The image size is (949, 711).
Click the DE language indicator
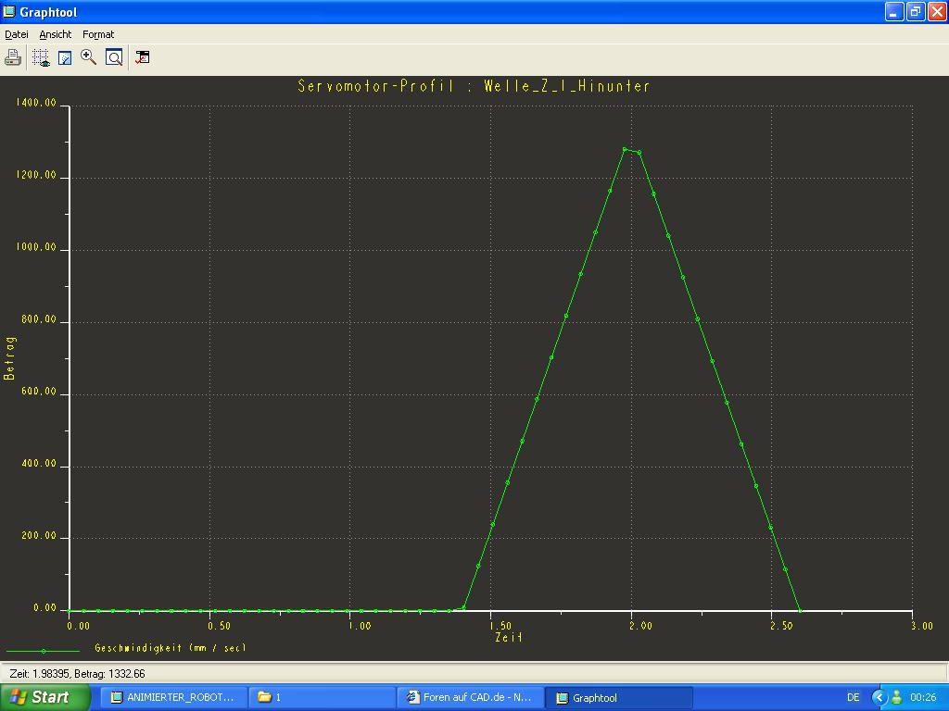click(x=853, y=698)
